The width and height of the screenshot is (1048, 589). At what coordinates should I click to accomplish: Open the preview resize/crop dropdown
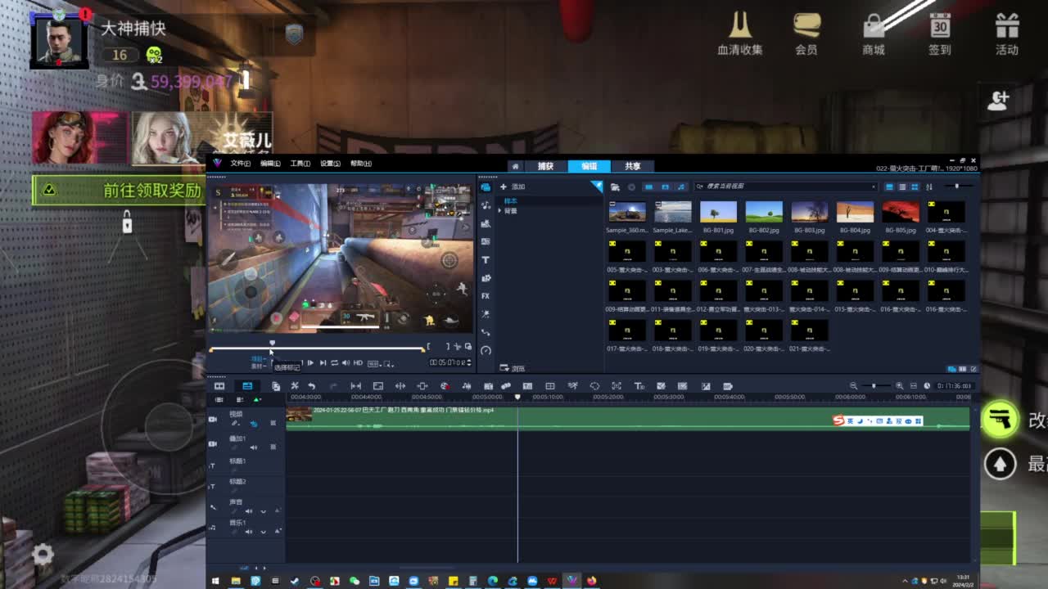(x=388, y=363)
